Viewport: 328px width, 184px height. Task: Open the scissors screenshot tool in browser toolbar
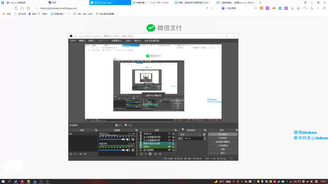point(298,8)
